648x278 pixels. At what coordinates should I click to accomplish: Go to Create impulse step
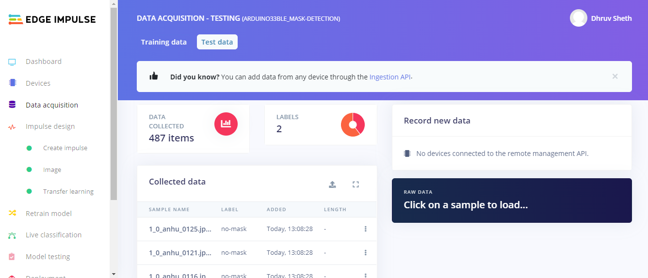point(65,148)
